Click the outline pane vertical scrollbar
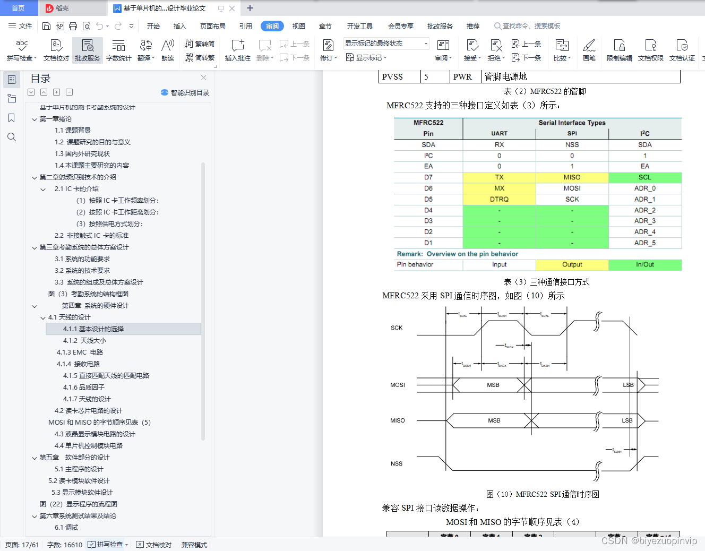 click(x=203, y=302)
